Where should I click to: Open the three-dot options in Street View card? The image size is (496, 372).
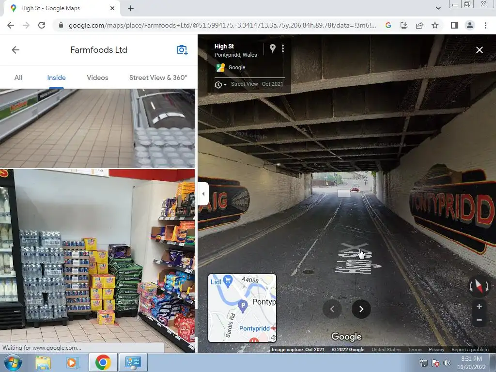[x=283, y=48]
